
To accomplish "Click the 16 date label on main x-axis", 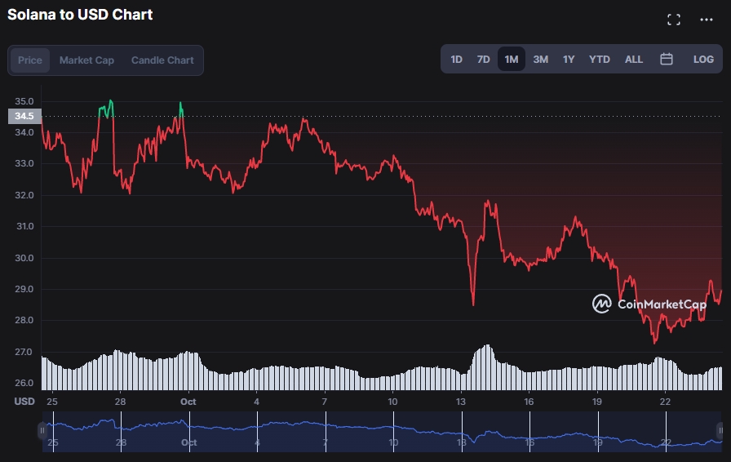I will [529, 402].
